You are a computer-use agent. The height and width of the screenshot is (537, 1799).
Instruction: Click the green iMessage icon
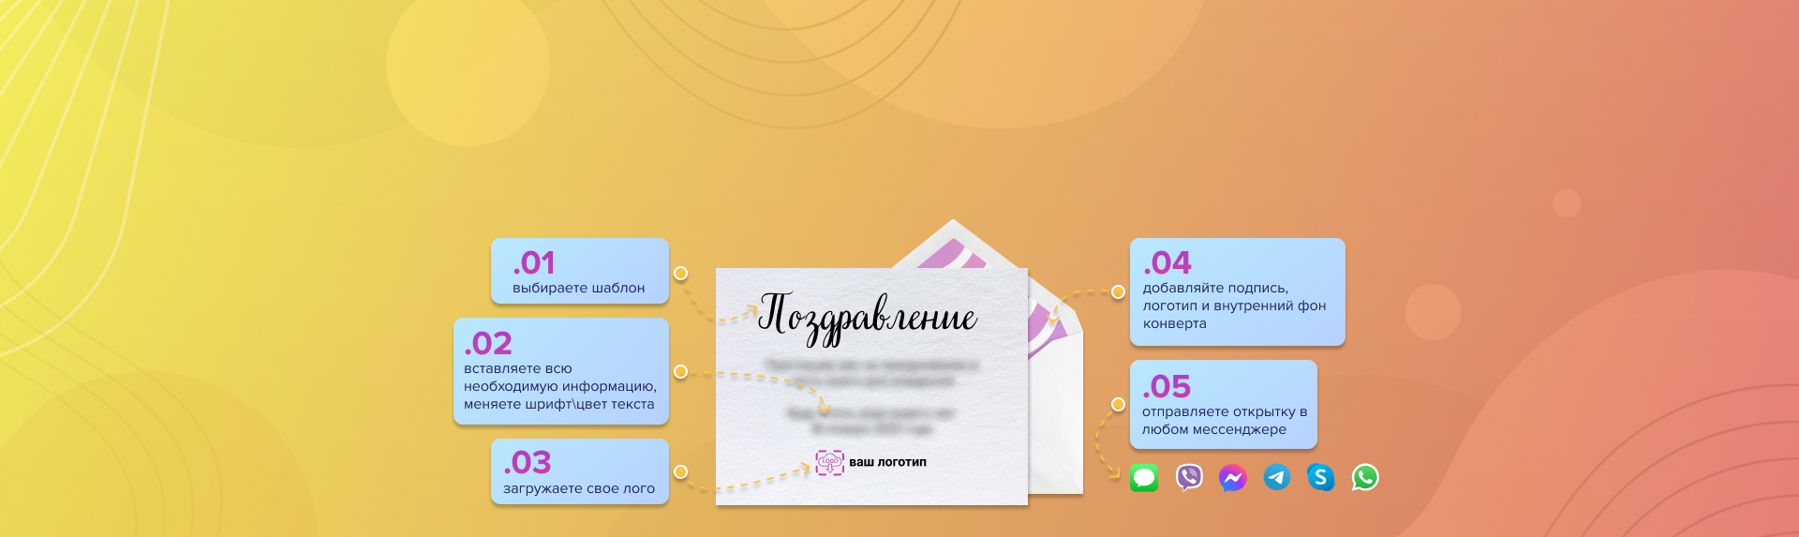[1144, 478]
